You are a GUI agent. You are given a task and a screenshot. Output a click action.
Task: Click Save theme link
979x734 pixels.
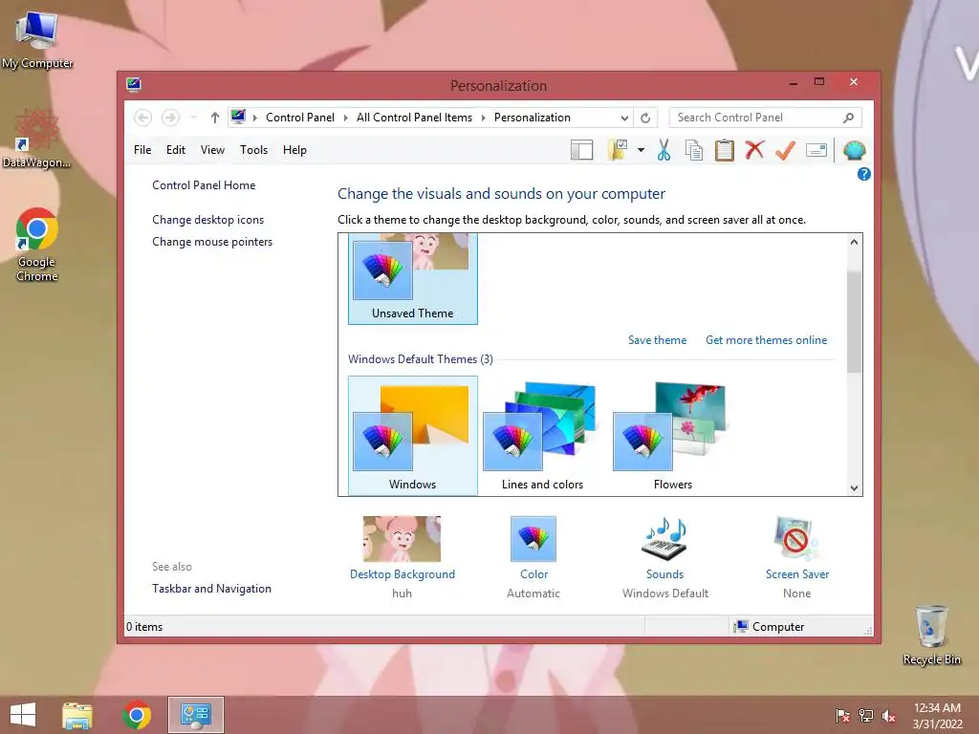tap(657, 340)
